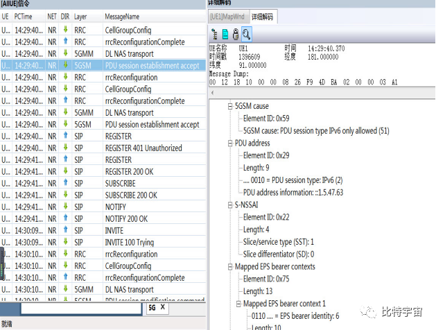This screenshot has width=436, height=330.
Task: Select 'Element ID: 0x22' tree entry
Action: (266, 217)
